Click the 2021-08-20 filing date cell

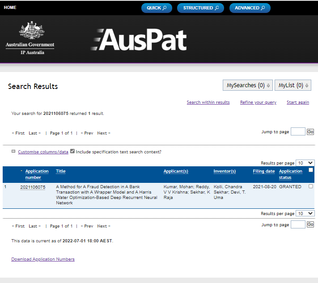click(x=264, y=187)
